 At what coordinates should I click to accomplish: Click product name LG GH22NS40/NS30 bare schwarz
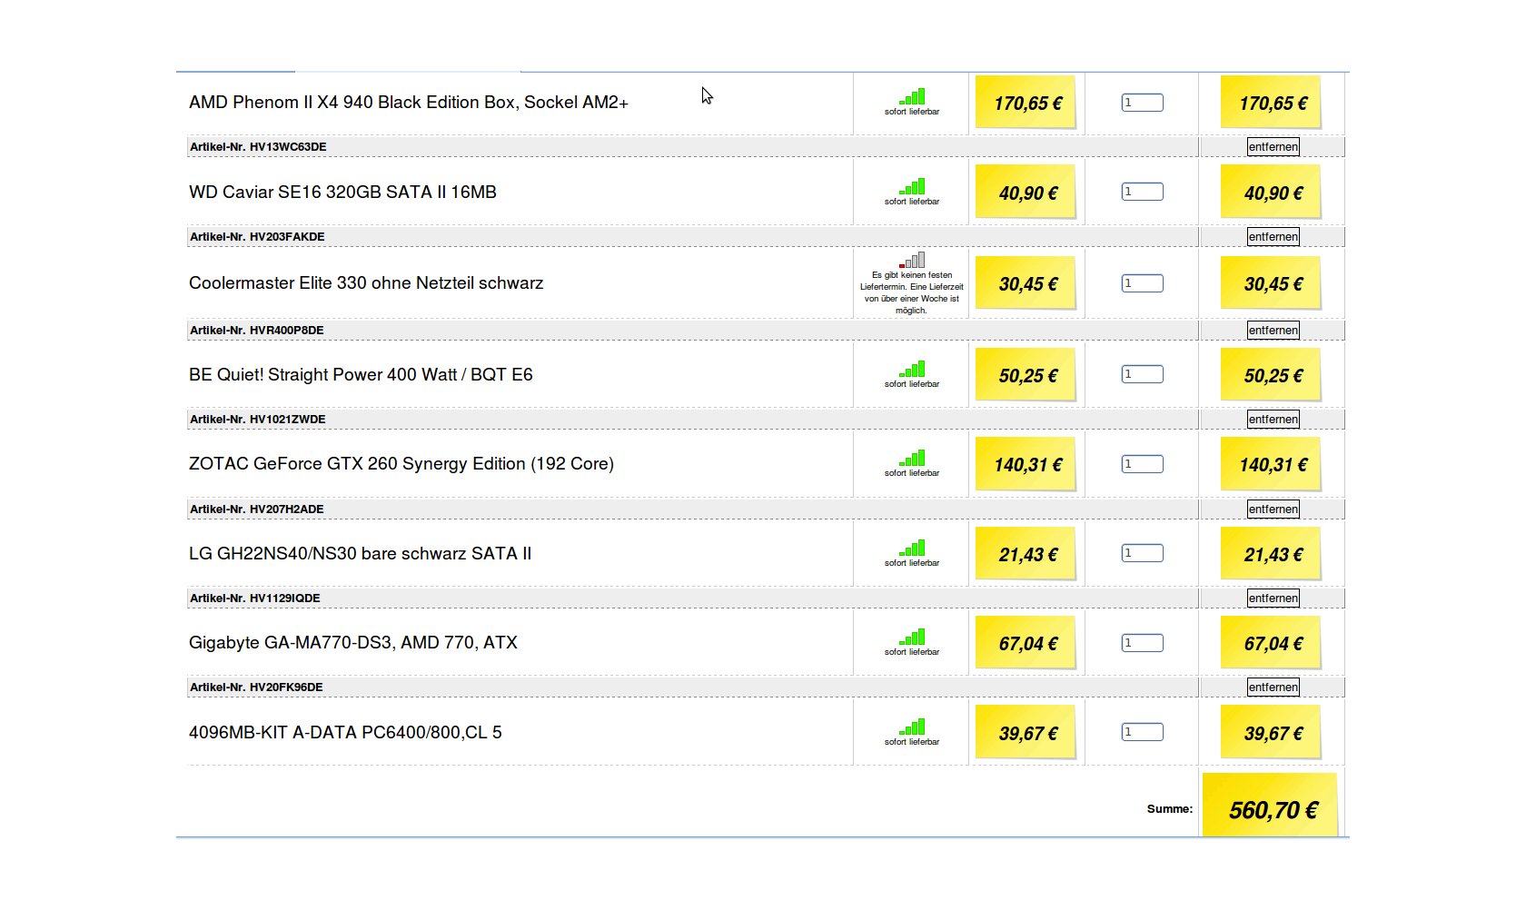(x=360, y=554)
